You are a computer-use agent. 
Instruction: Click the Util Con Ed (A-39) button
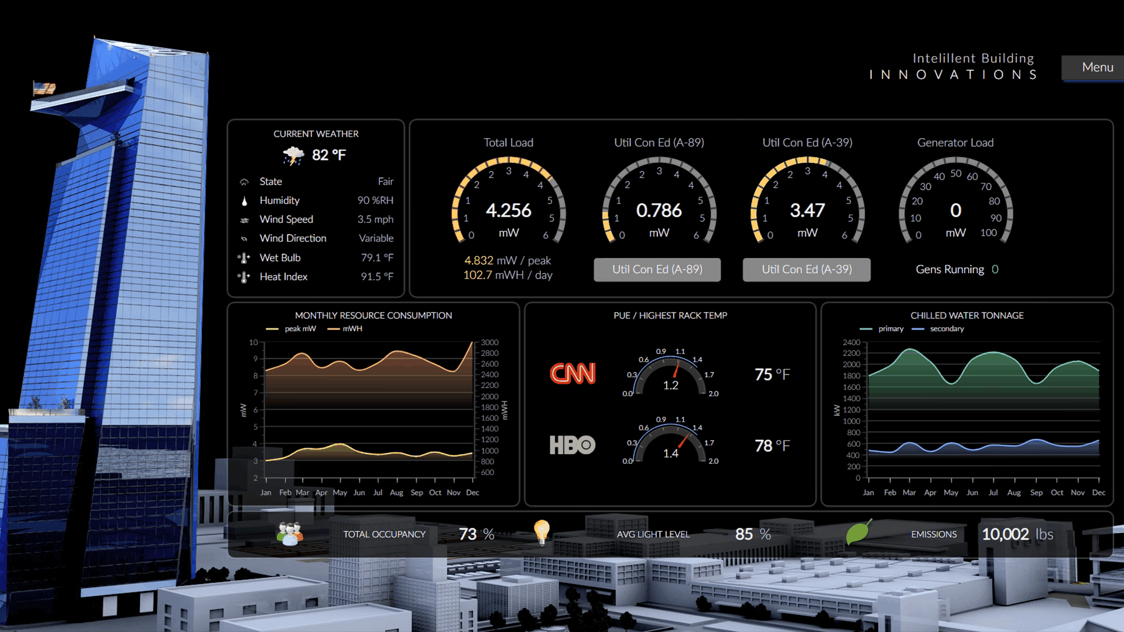[x=806, y=270]
